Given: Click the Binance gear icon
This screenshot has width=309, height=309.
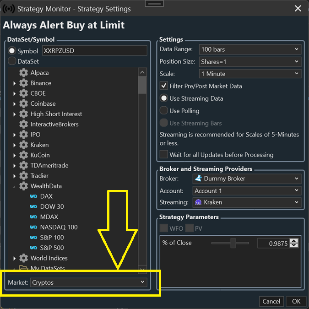Looking at the screenshot, I should pyautogui.click(x=24, y=83).
